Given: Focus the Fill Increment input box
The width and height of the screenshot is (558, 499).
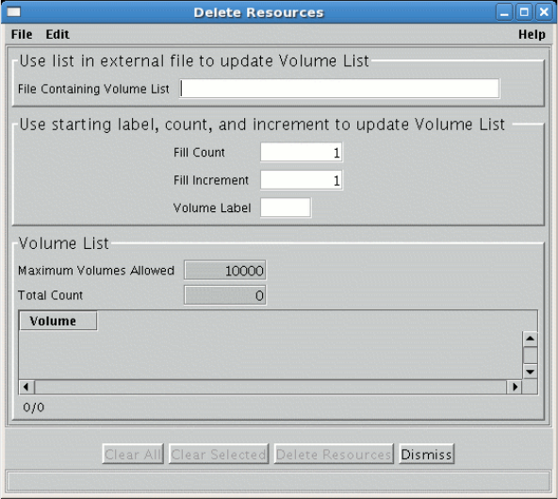Looking at the screenshot, I should [302, 180].
